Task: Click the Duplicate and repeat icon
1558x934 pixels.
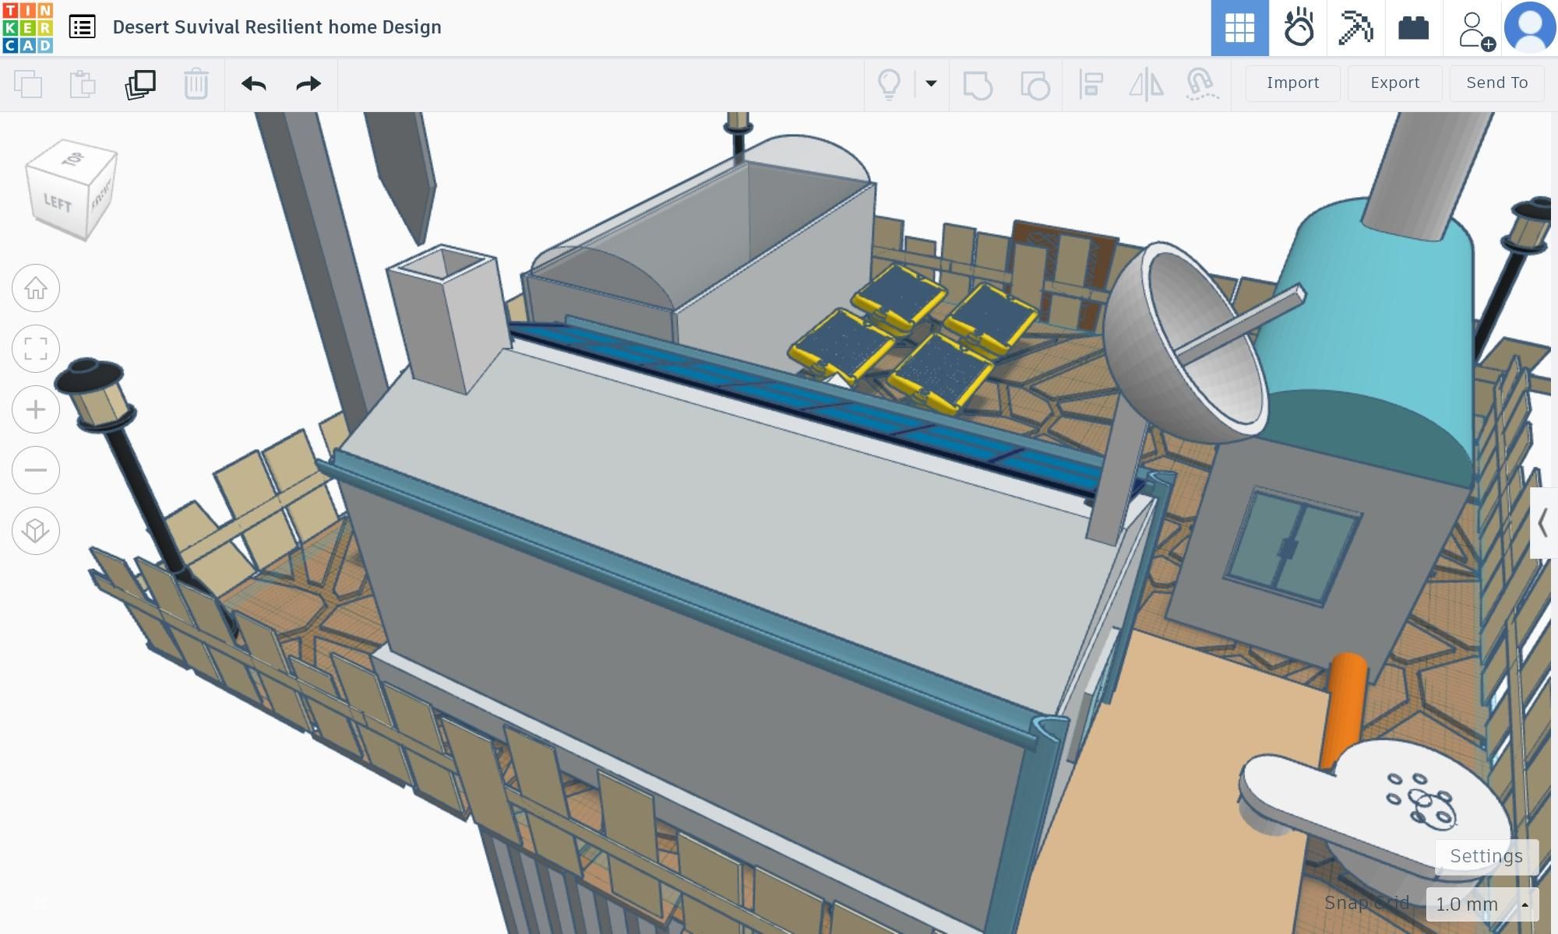Action: pyautogui.click(x=140, y=84)
